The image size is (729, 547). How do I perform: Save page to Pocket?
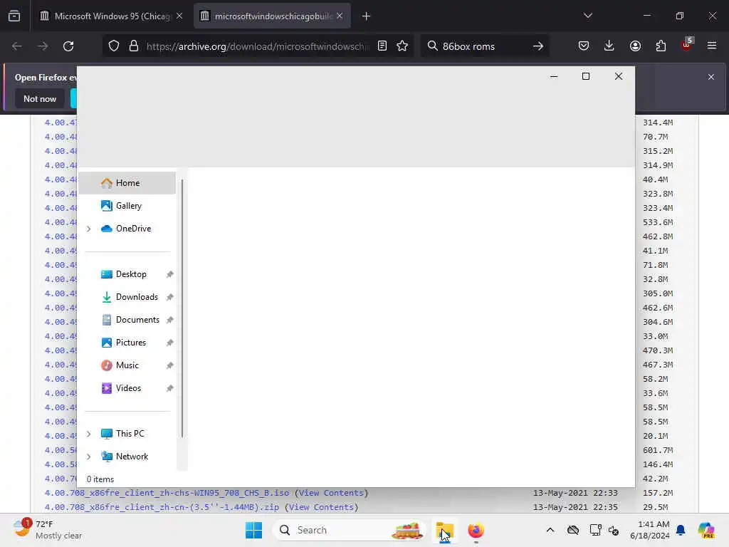[x=584, y=46]
